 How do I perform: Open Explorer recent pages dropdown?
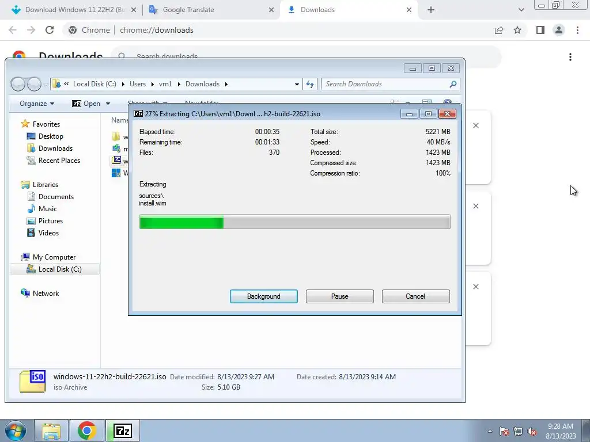point(46,84)
